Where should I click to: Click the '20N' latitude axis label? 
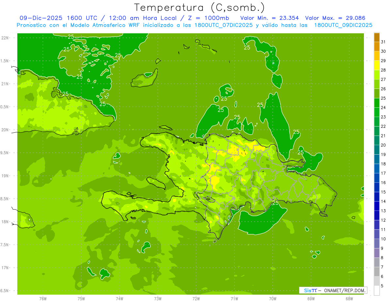(5, 130)
